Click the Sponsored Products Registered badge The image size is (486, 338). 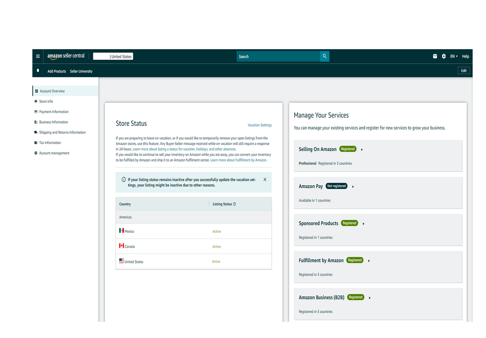[x=350, y=223]
